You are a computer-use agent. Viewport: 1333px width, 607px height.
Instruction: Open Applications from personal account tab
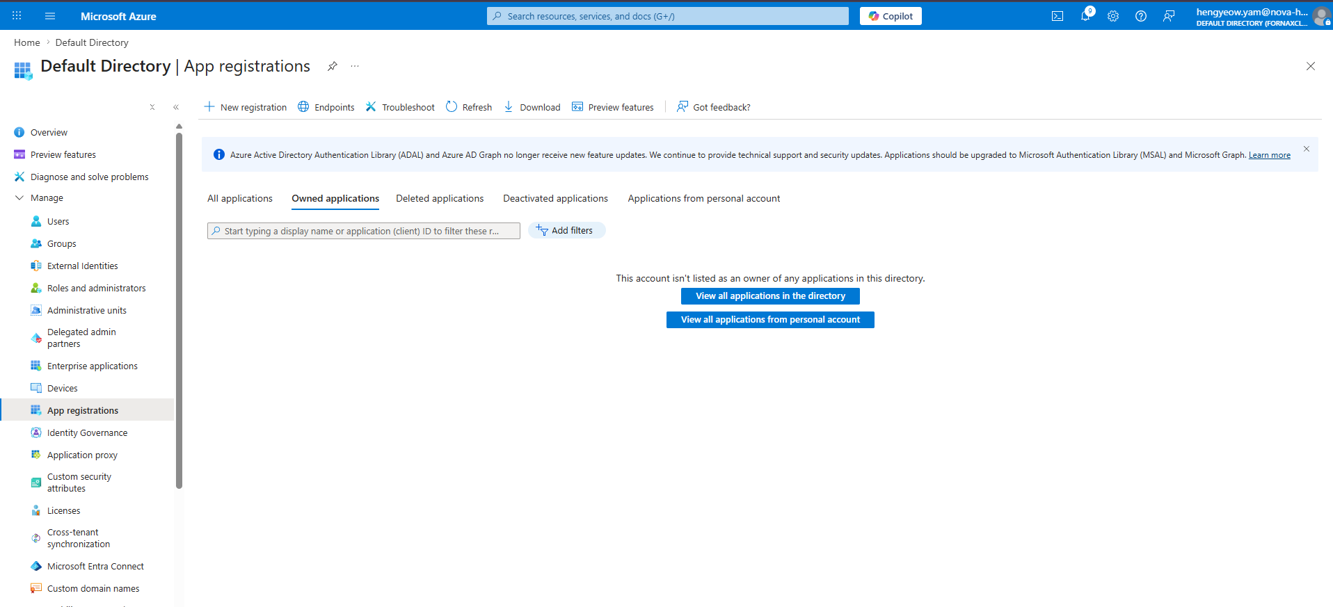pyautogui.click(x=704, y=199)
